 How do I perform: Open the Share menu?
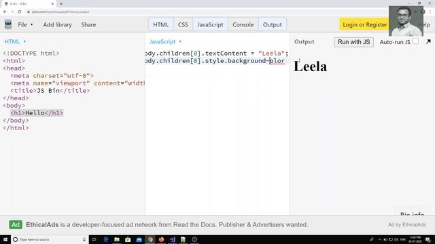tap(88, 24)
